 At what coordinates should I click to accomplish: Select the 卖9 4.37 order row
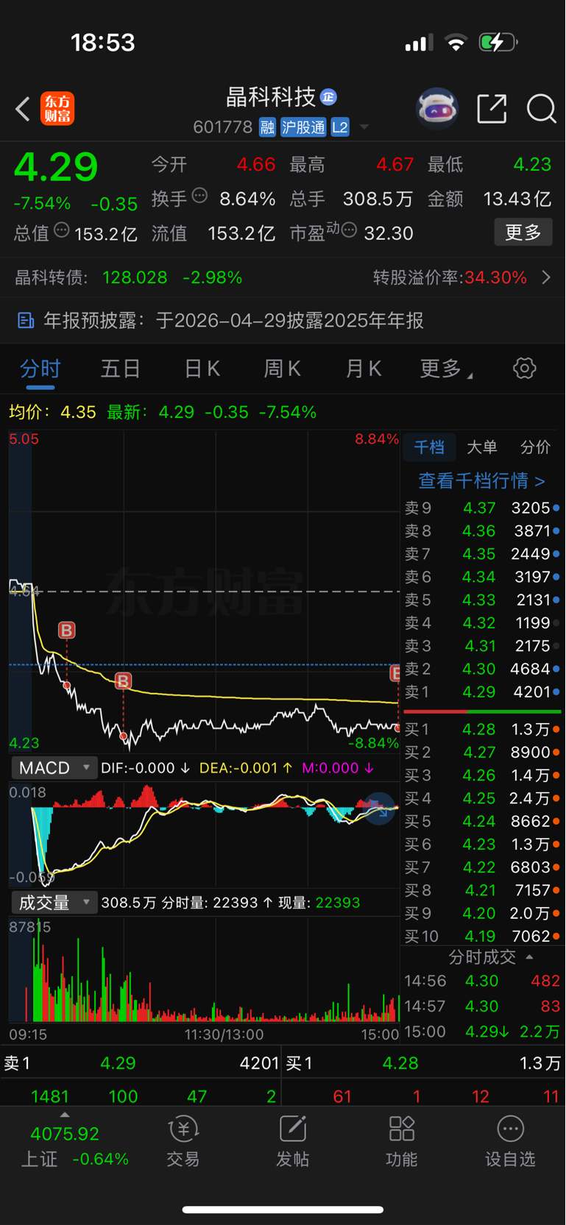tap(482, 508)
